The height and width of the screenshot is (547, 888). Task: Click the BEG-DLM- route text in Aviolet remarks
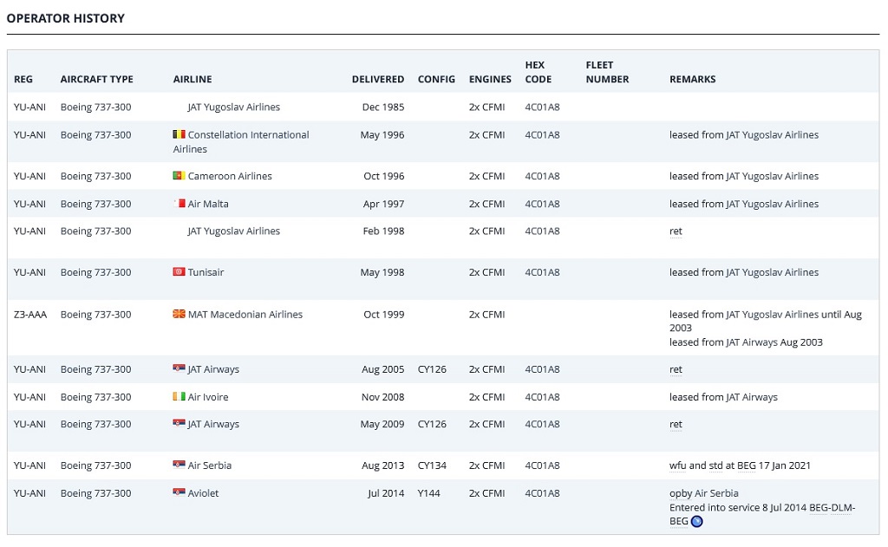point(832,507)
